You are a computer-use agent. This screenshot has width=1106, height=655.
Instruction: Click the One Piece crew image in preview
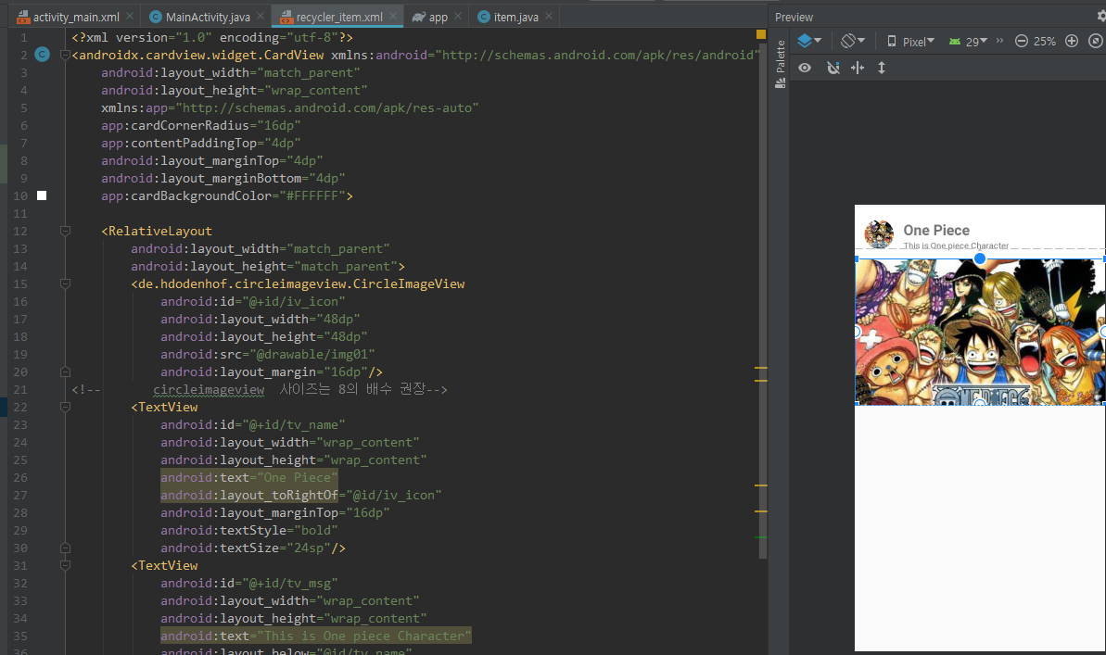pos(980,332)
